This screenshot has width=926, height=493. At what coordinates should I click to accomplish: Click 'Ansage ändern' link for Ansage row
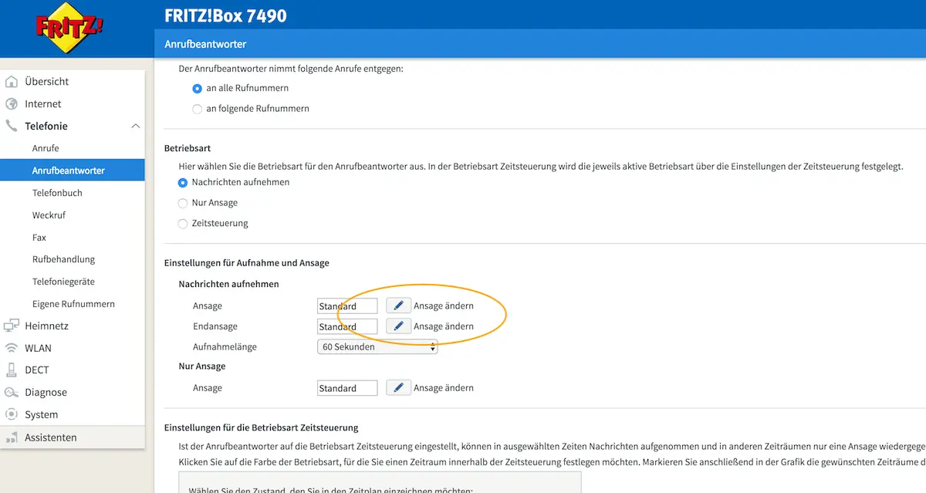coord(444,306)
